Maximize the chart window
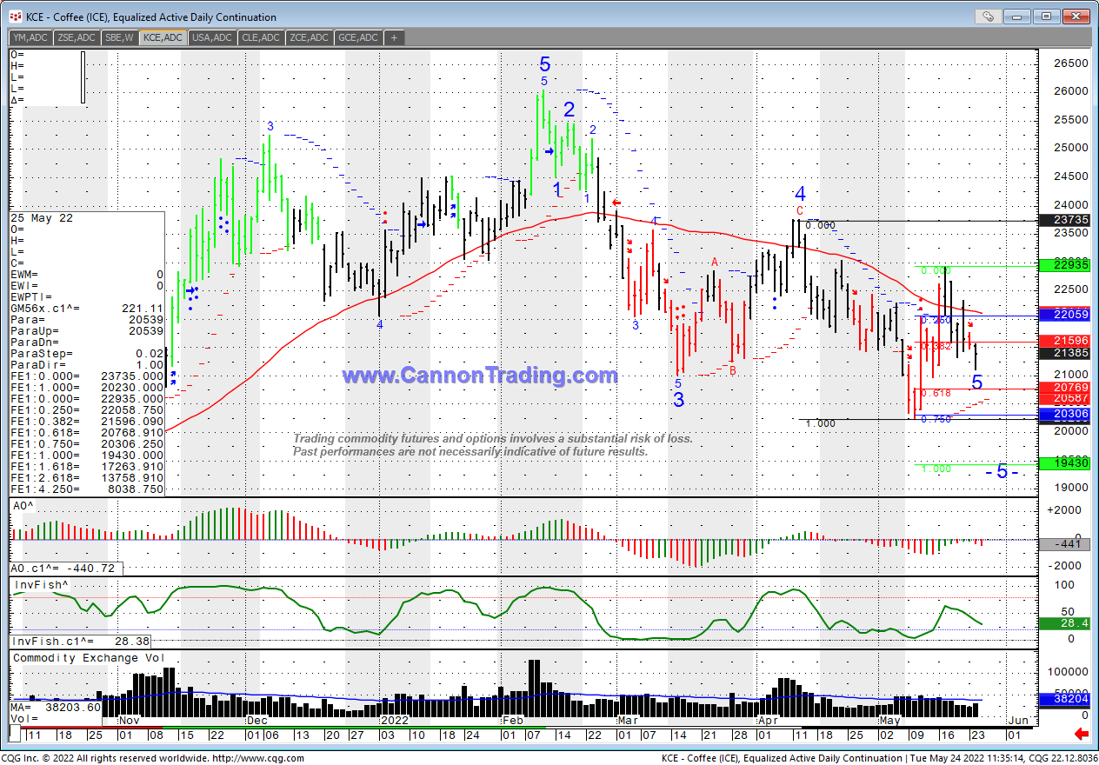The image size is (1099, 765). [x=1047, y=17]
